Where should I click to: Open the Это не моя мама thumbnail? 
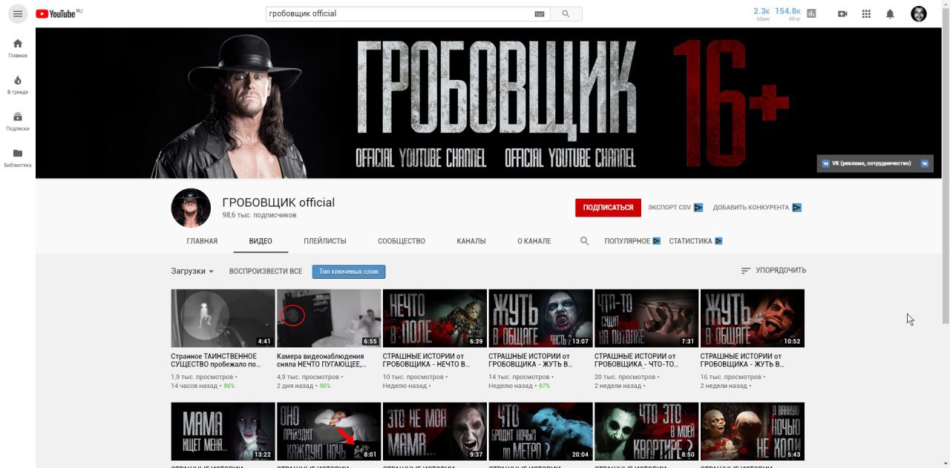(x=435, y=432)
